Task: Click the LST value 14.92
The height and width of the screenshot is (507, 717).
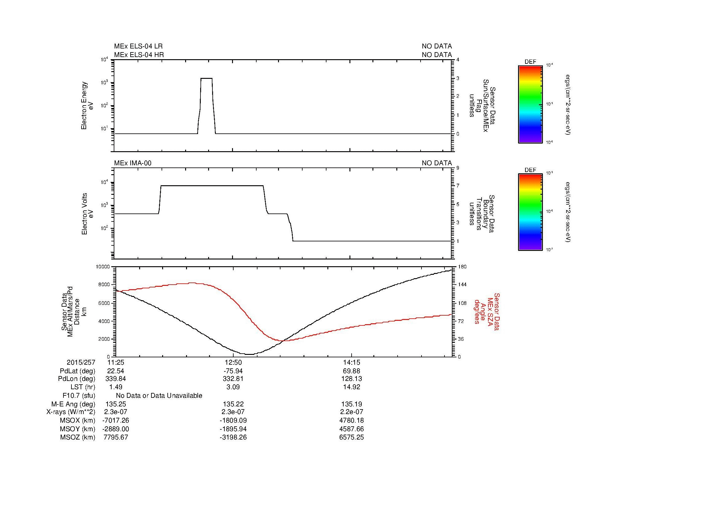Action: [x=352, y=387]
